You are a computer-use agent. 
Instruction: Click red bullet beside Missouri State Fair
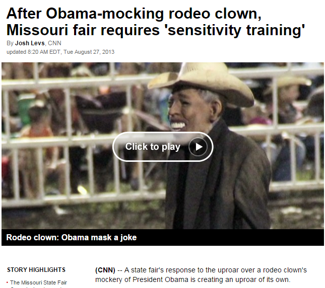[x=7, y=282]
